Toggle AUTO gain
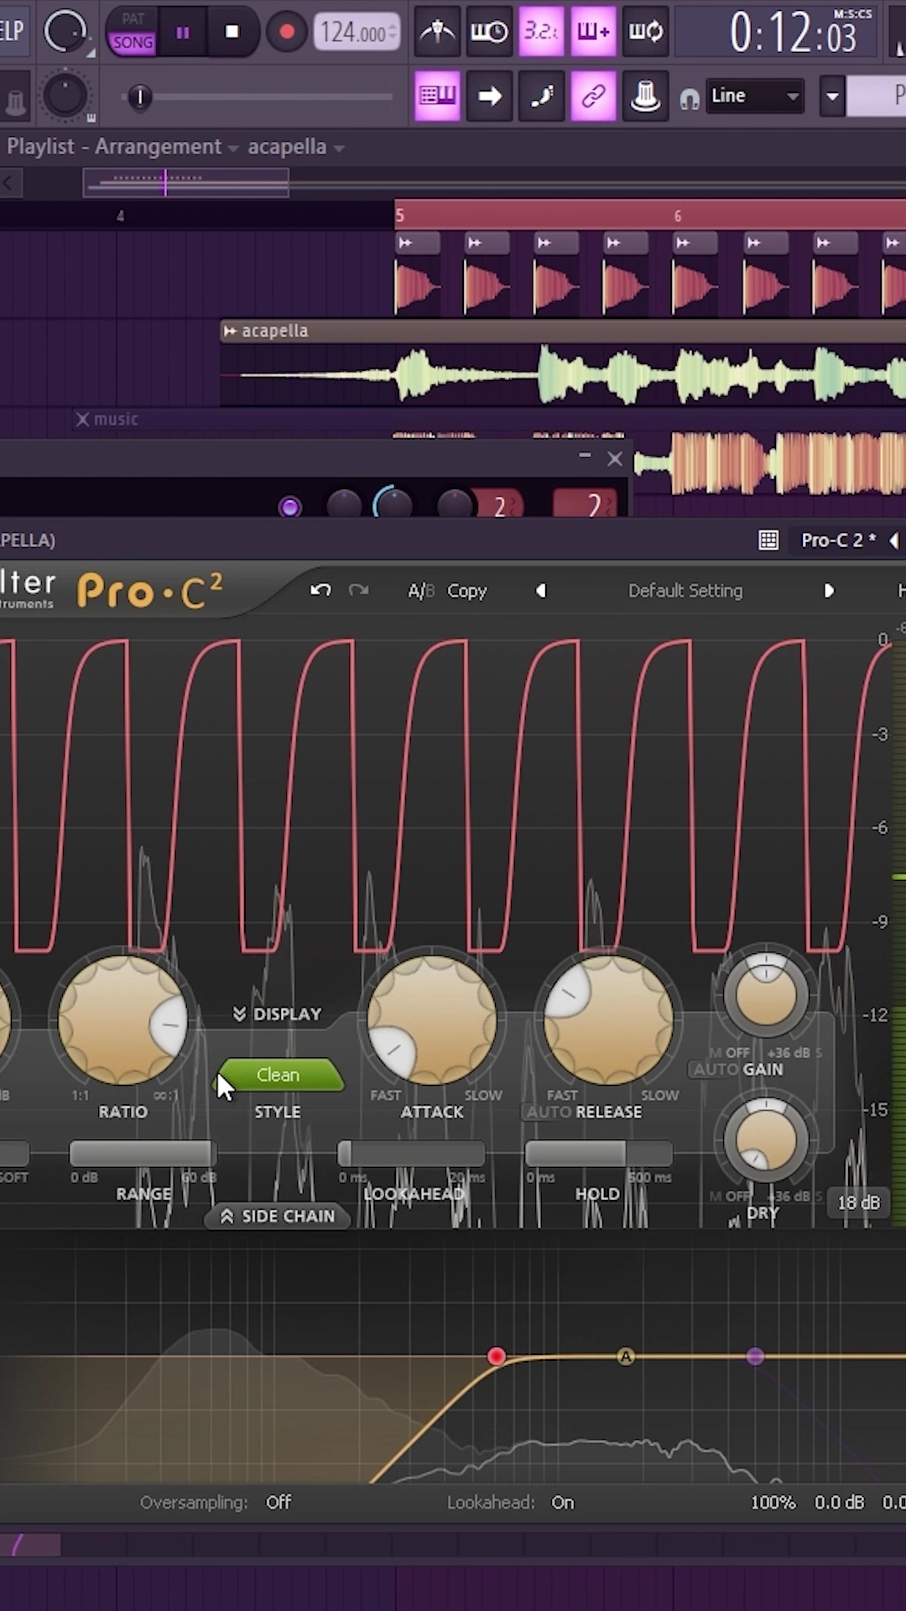 coord(716,1070)
